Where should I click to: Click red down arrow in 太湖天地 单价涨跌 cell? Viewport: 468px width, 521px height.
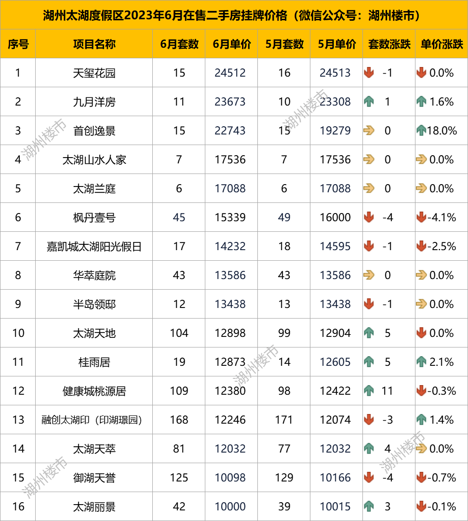(x=421, y=333)
